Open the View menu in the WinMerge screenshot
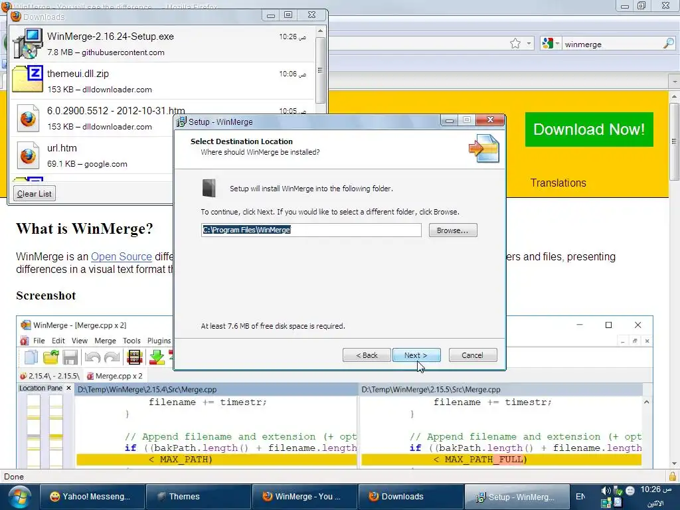 pos(80,341)
